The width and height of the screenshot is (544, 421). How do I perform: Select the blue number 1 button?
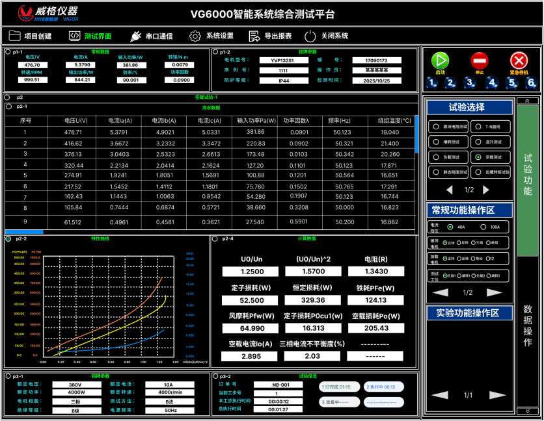point(431,83)
